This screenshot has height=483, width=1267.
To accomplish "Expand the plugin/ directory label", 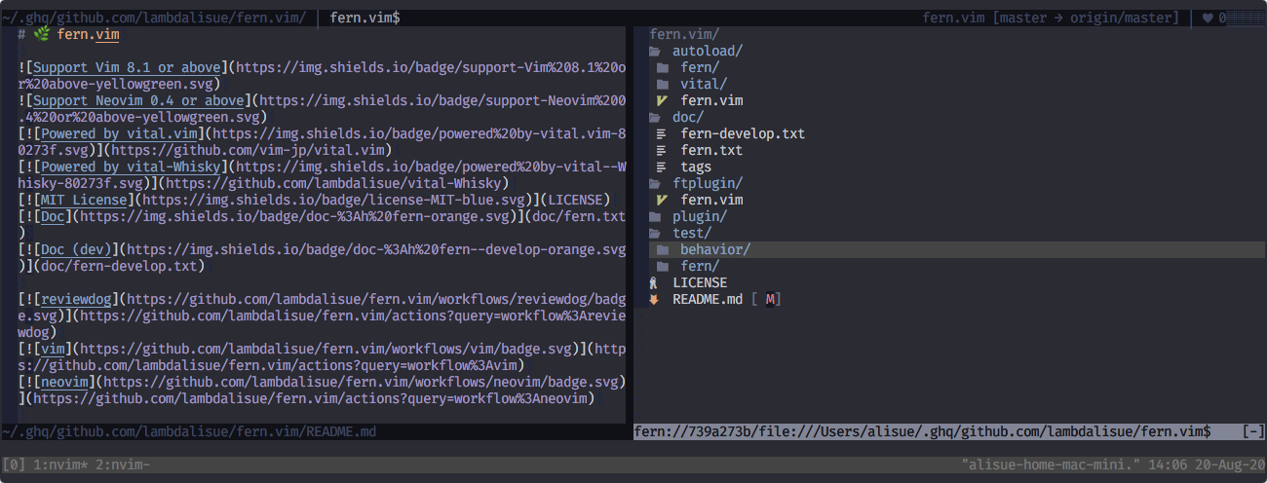I will [700, 216].
